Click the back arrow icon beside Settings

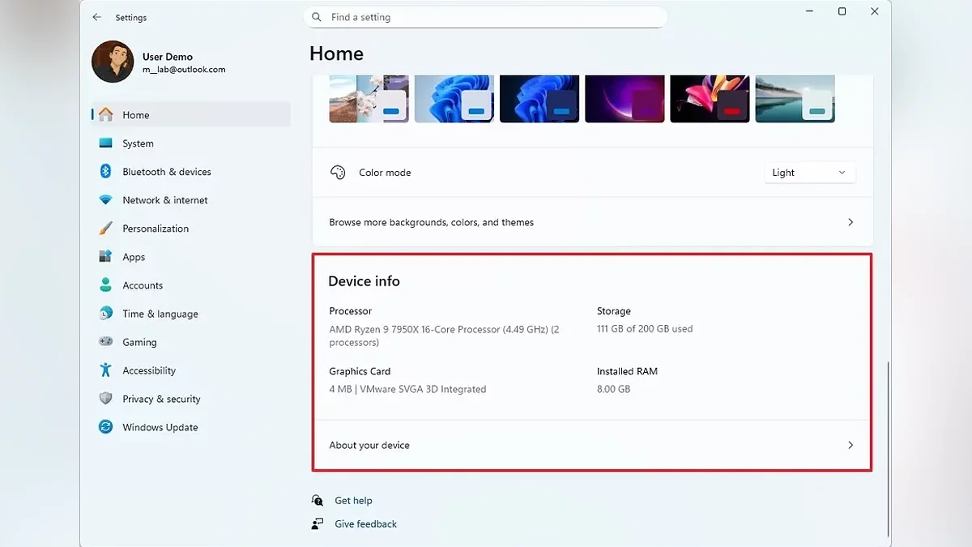point(97,17)
